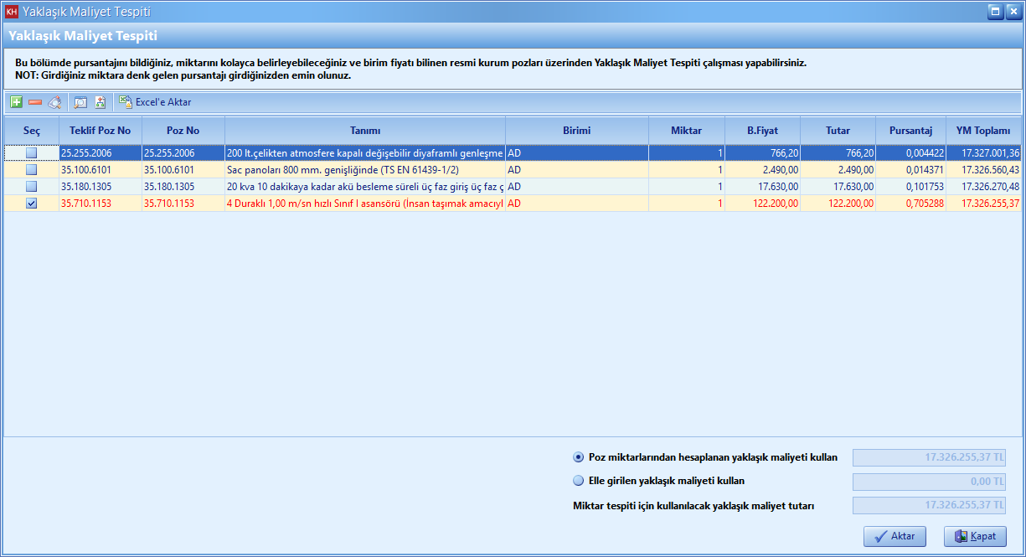Sort by the Pursantaj column header
Image resolution: width=1026 pixels, height=557 pixels.
click(910, 131)
